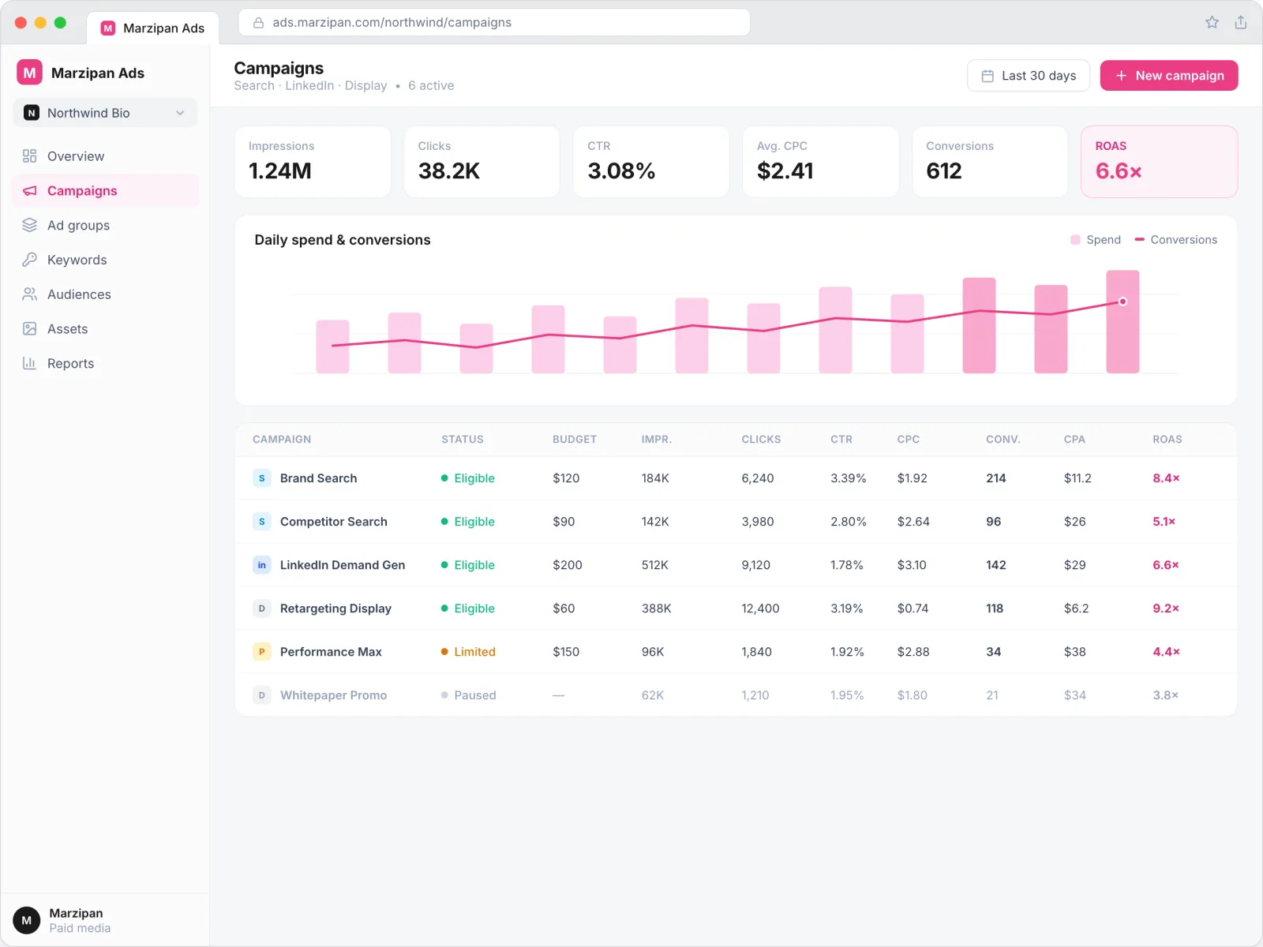
Task: Select the ROAS summary card
Action: pos(1159,162)
